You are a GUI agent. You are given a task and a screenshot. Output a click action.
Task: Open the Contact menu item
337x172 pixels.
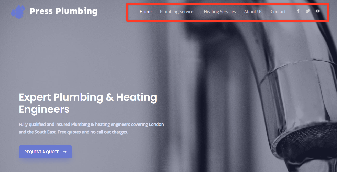278,12
